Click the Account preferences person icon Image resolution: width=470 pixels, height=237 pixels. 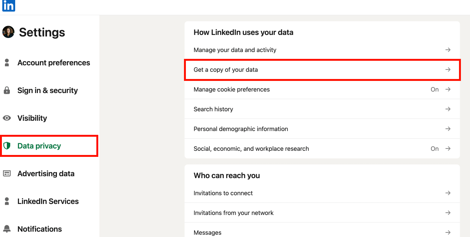point(7,63)
